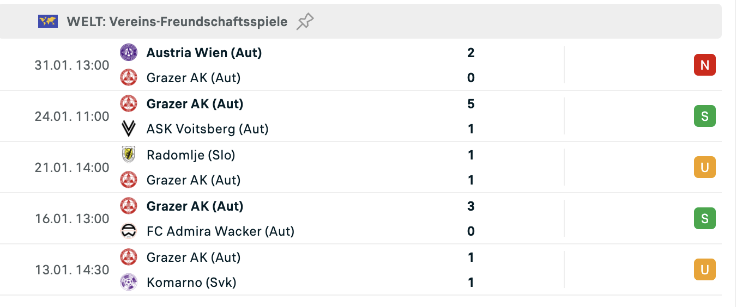Image resolution: width=736 pixels, height=307 pixels.
Task: Select the FC Admira Wacker (Aut) name
Action: (x=220, y=231)
